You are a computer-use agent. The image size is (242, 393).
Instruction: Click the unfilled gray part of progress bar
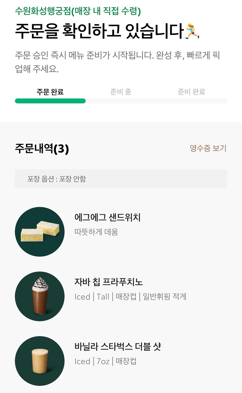[156, 101]
